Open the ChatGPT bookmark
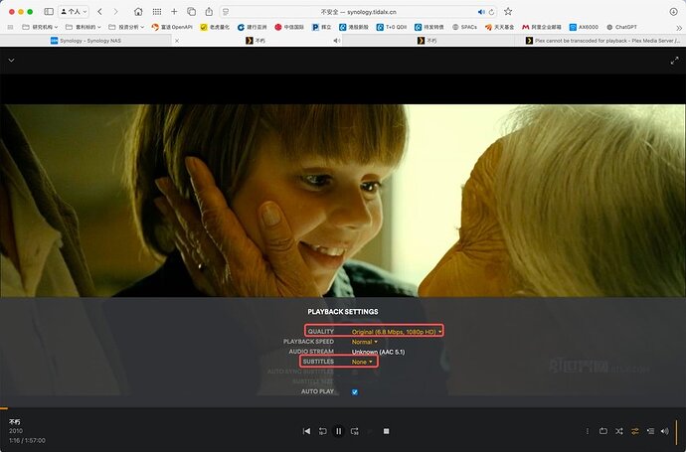Screen dimensions: 686x452 point(621,27)
